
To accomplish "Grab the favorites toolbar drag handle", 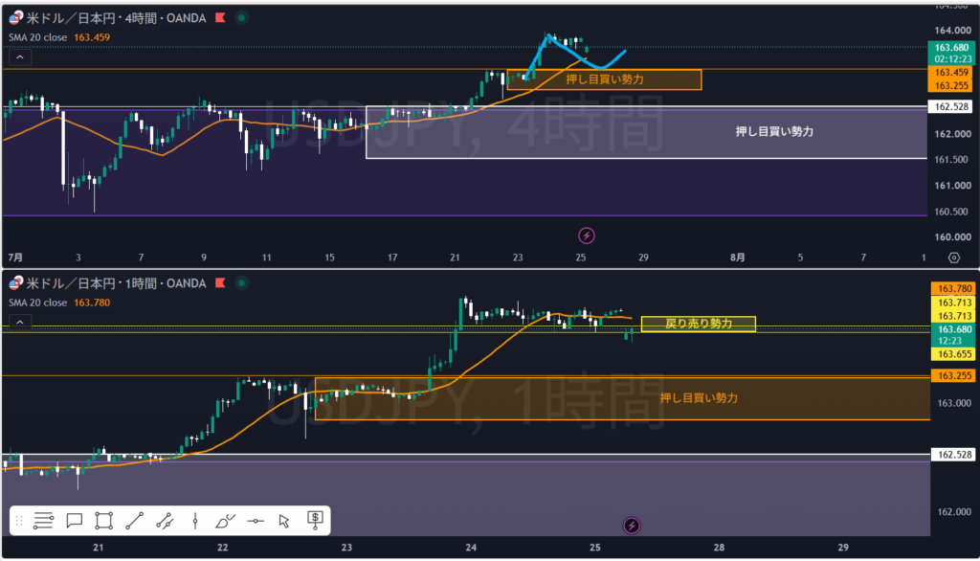I will point(19,521).
